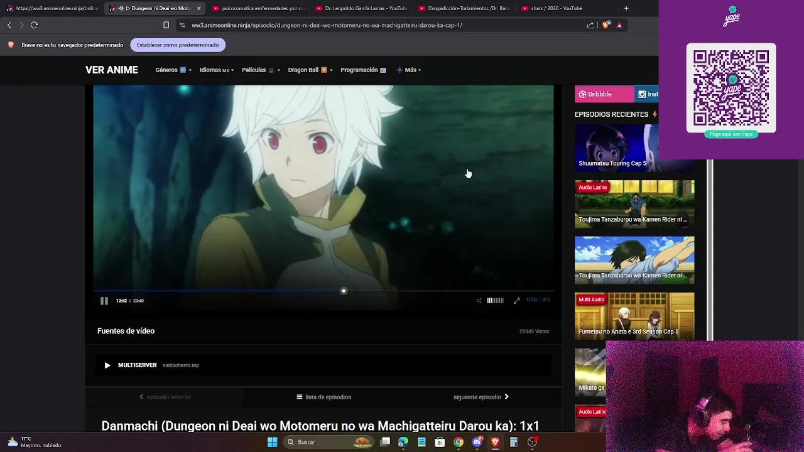
Task: Click the Yape QR code image
Action: (x=731, y=88)
